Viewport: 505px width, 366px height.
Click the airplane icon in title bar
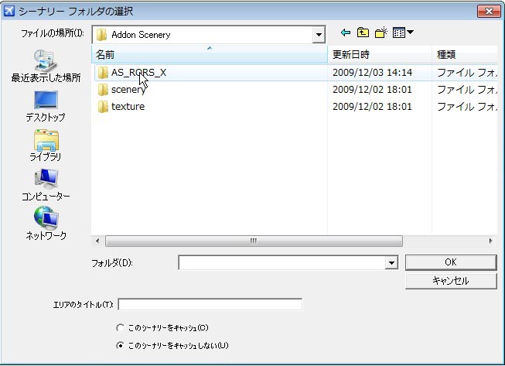[x=9, y=11]
